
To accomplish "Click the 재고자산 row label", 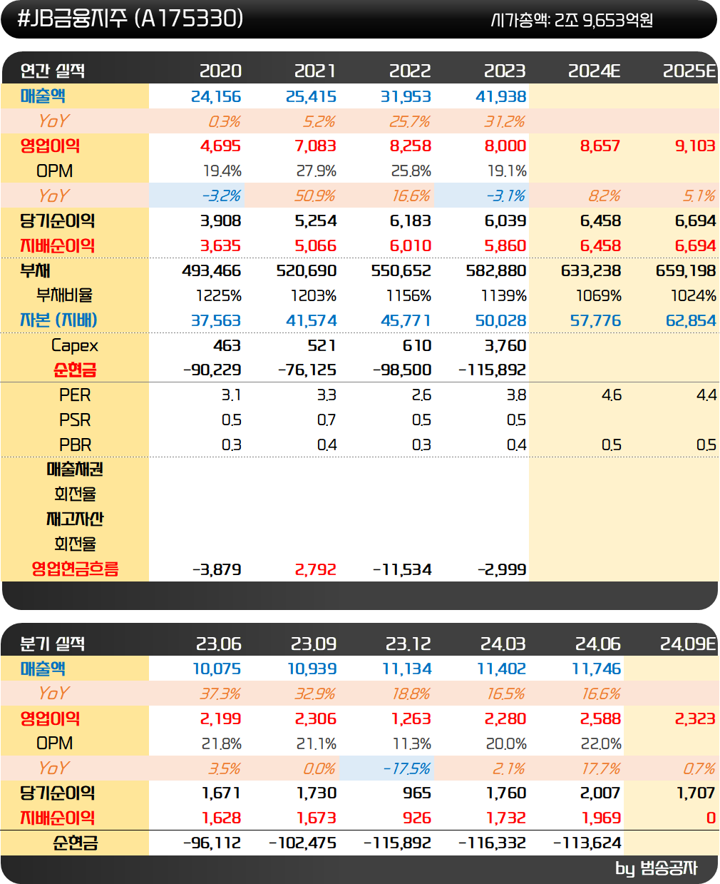I will tap(75, 519).
